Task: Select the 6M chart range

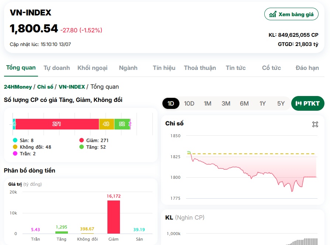Action: 244,103
